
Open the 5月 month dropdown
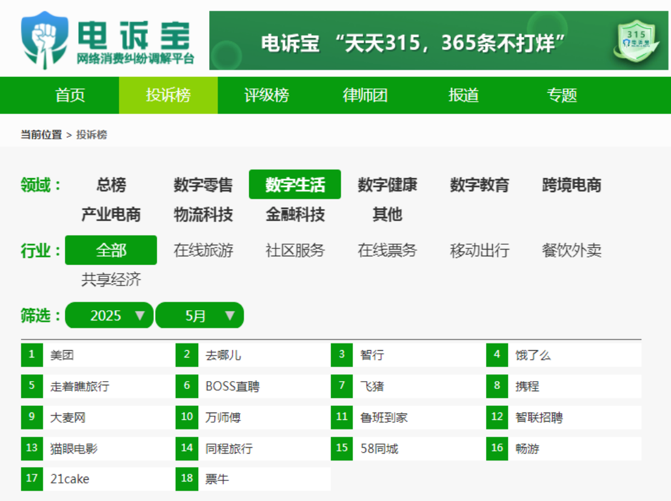(x=199, y=315)
